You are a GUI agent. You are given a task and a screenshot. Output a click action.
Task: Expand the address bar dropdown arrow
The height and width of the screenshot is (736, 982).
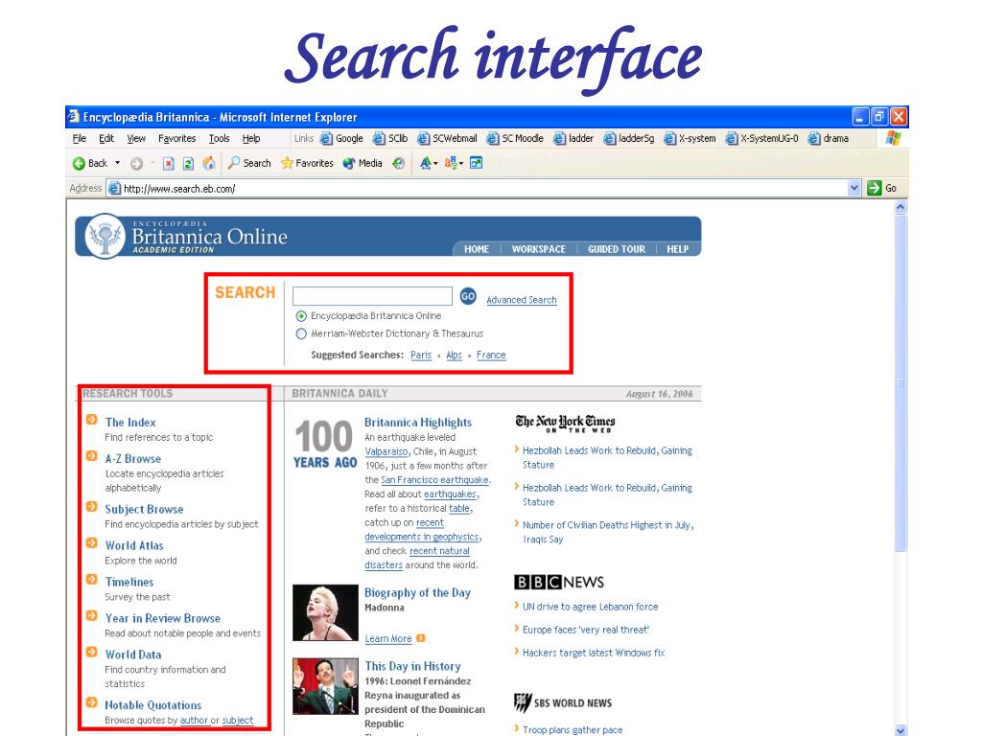coord(854,188)
